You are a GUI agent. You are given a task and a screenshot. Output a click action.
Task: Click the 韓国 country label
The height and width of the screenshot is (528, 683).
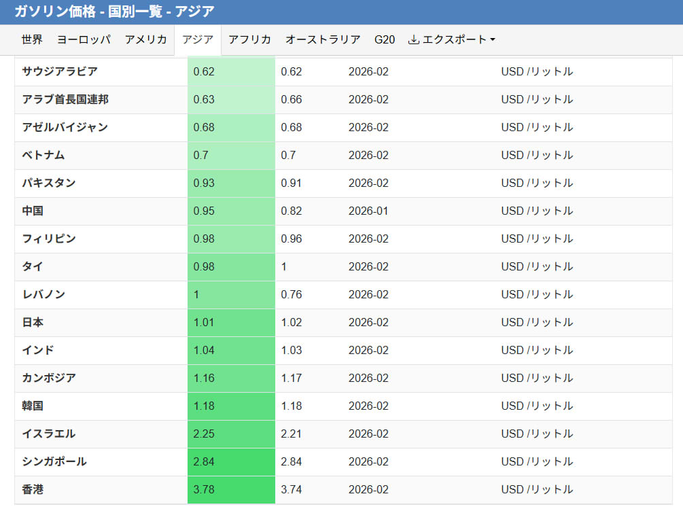tap(33, 406)
